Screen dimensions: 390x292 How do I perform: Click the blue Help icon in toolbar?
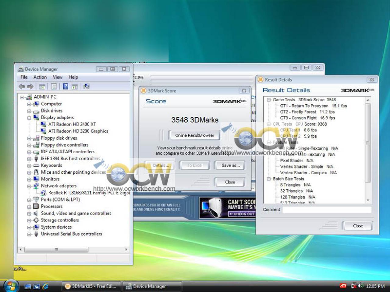66,86
